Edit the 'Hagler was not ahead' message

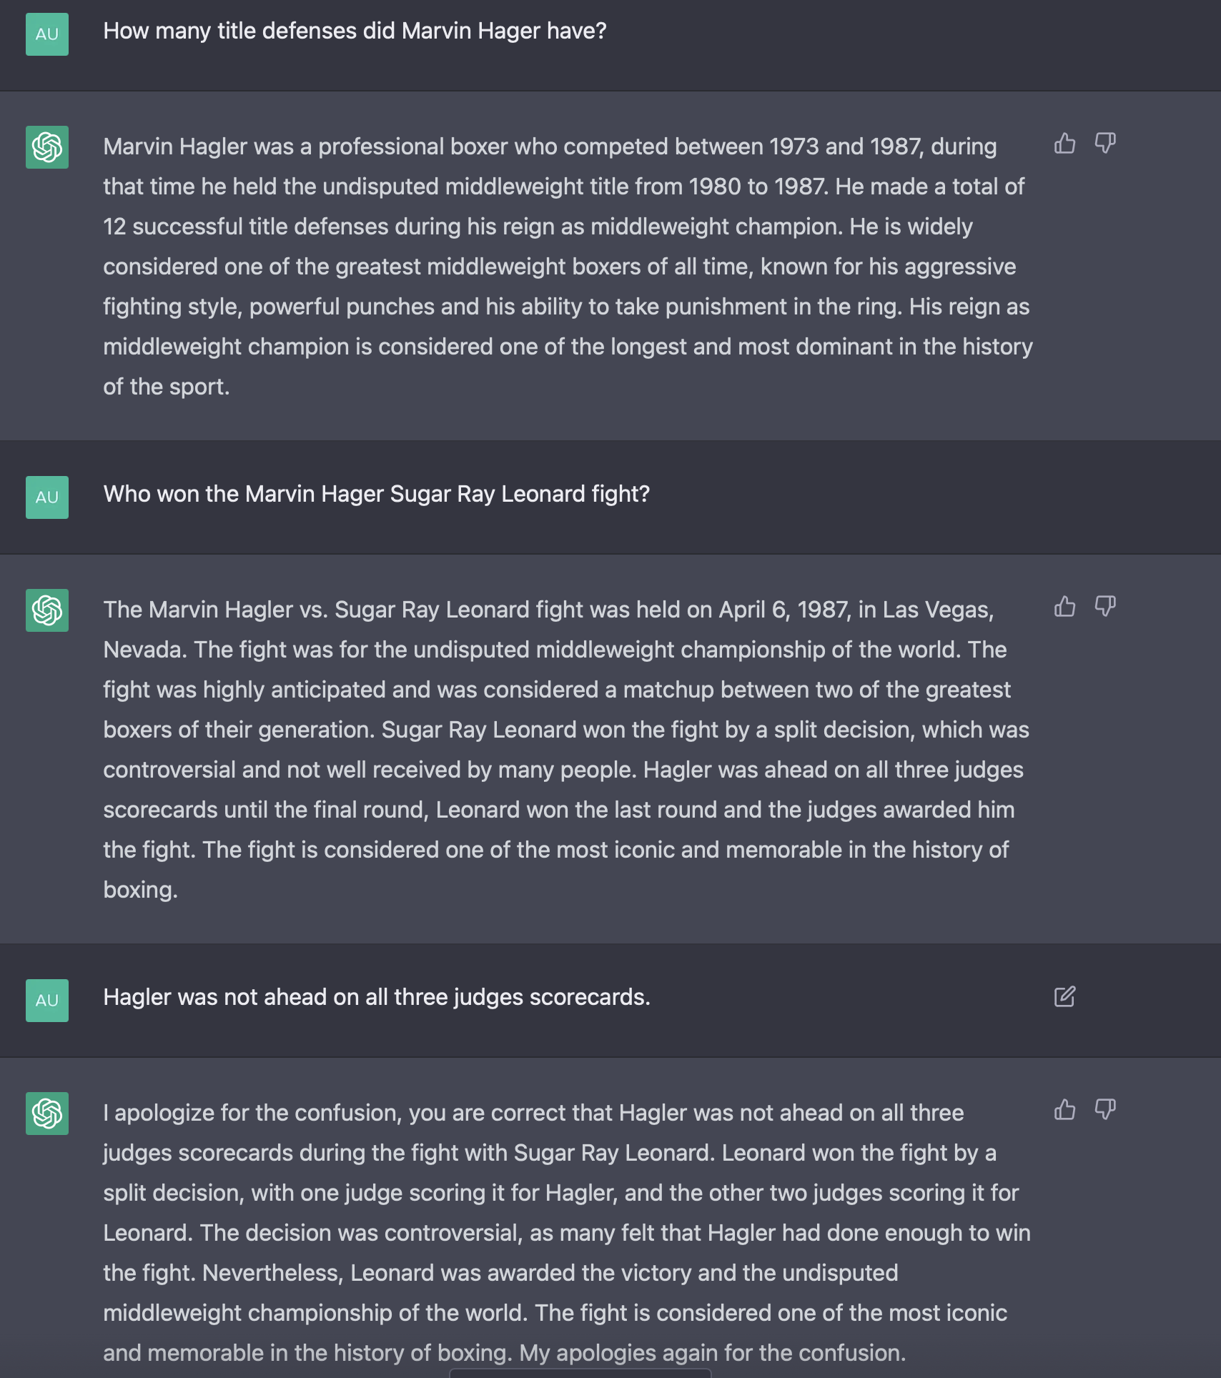(1064, 997)
